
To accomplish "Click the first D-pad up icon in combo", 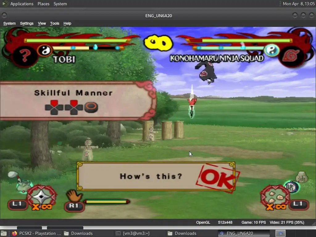I will click(x=54, y=107).
